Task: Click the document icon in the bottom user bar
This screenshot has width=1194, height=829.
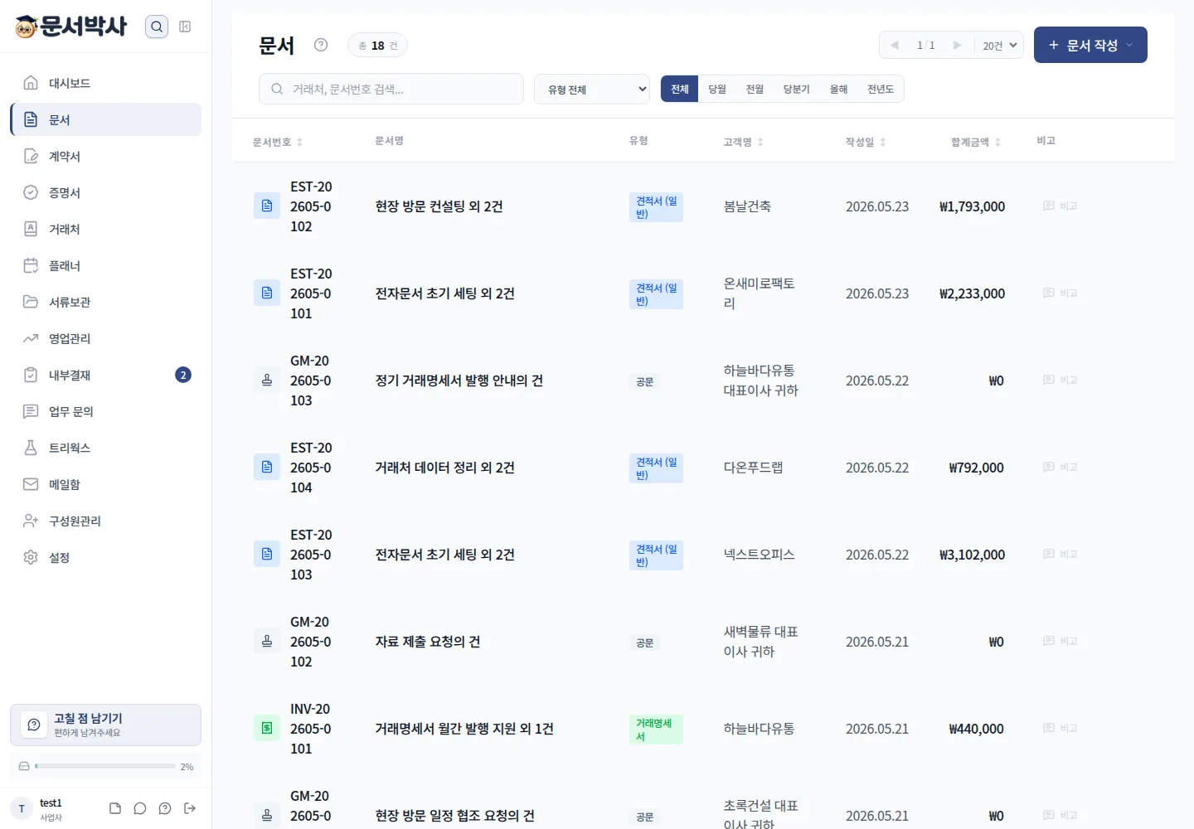Action: (x=115, y=808)
